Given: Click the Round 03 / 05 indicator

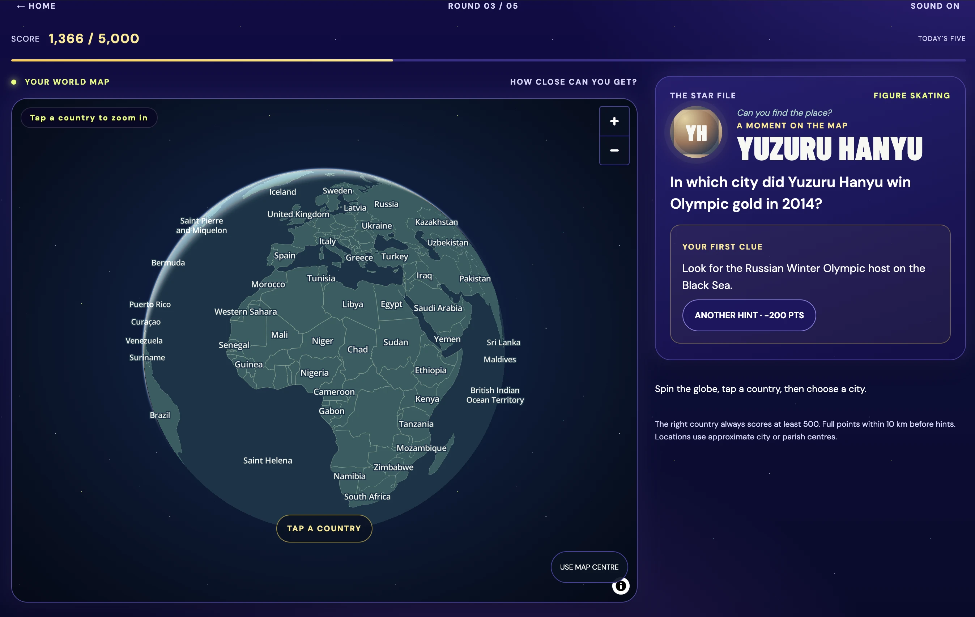Looking at the screenshot, I should click(x=483, y=6).
